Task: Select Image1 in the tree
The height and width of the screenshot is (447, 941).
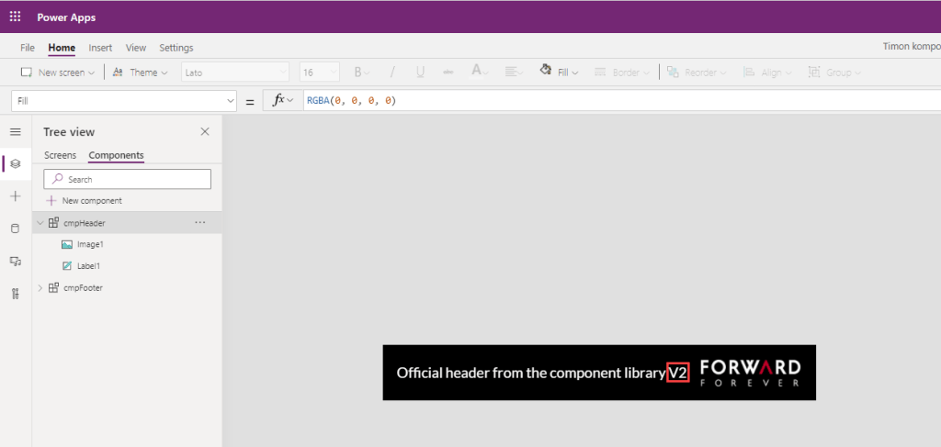Action: click(90, 244)
